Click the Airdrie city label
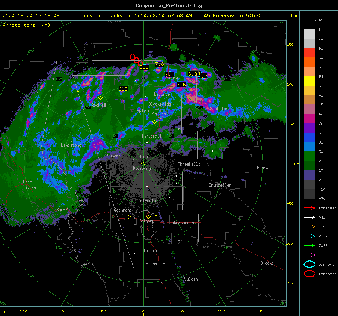 click(148, 201)
